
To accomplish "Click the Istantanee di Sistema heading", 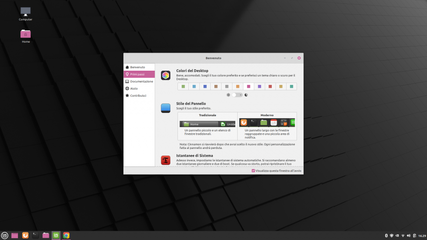I will point(195,156).
